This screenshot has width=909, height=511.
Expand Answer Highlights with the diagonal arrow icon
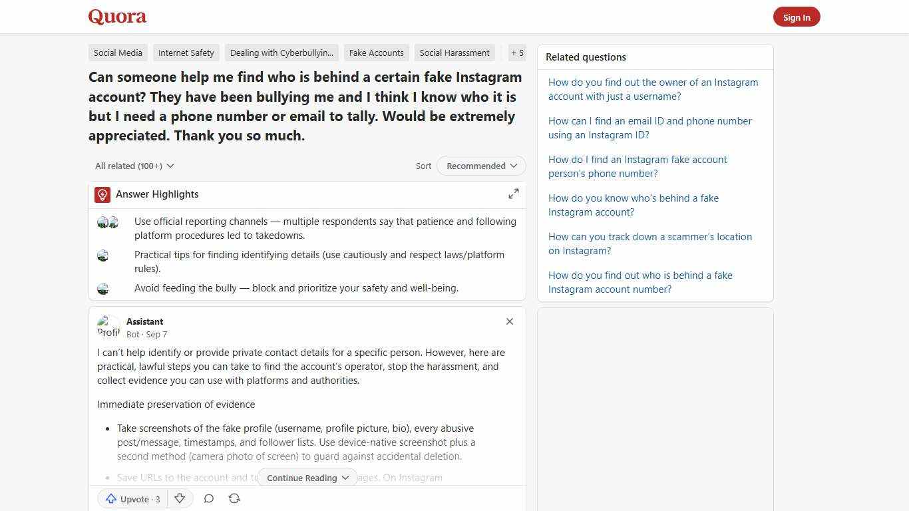click(513, 194)
